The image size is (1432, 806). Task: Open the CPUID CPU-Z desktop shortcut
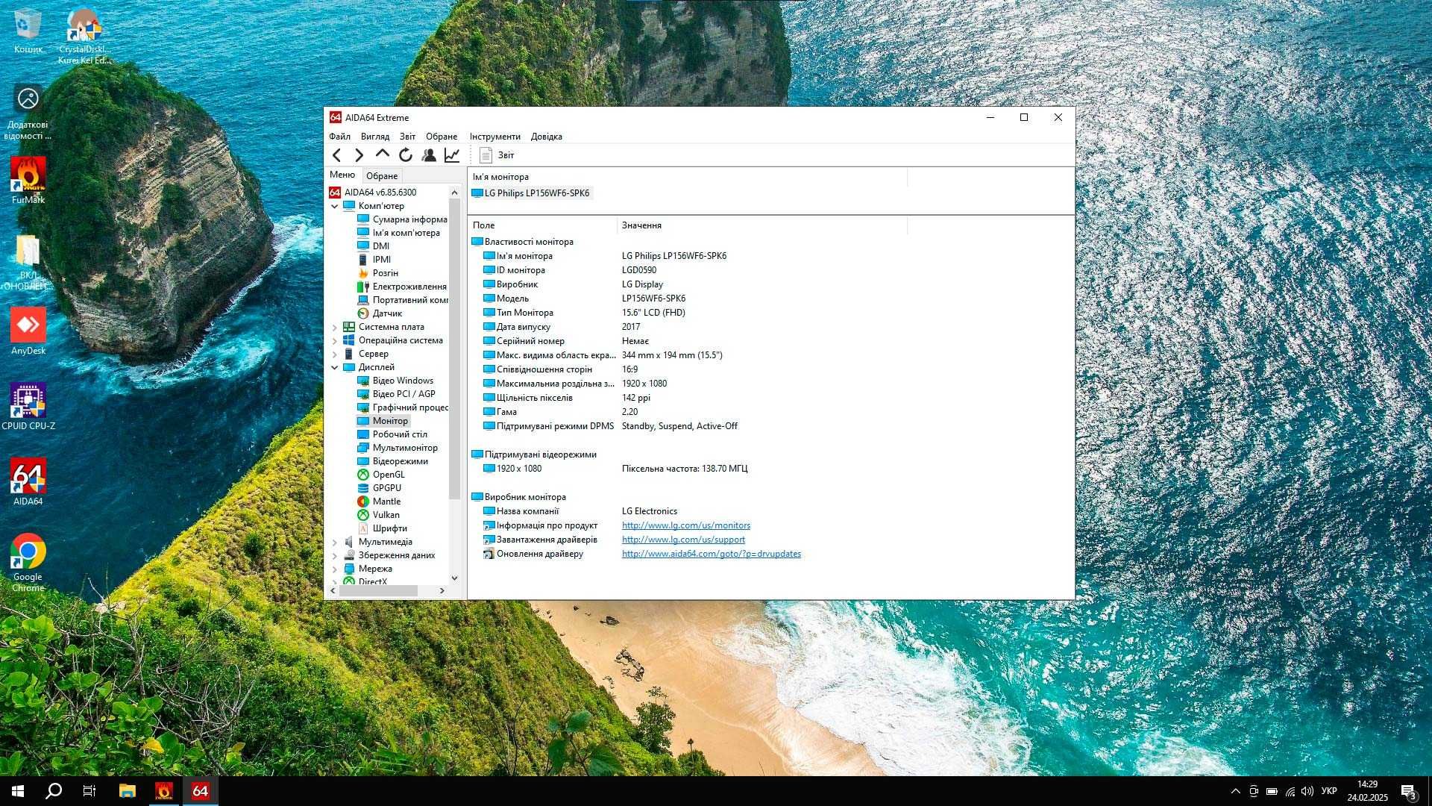[x=28, y=406]
